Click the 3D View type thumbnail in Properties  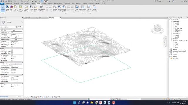click(x=4, y=22)
